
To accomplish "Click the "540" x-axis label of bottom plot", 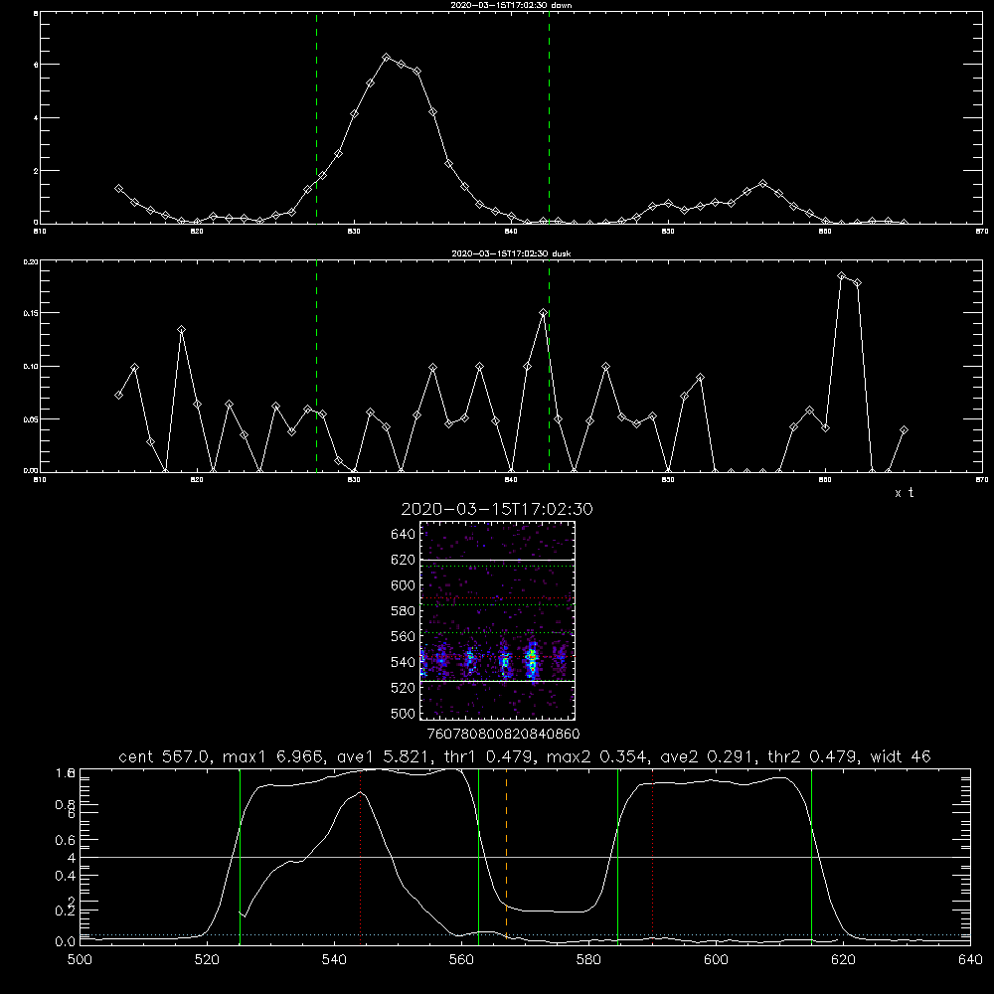I will coord(334,960).
